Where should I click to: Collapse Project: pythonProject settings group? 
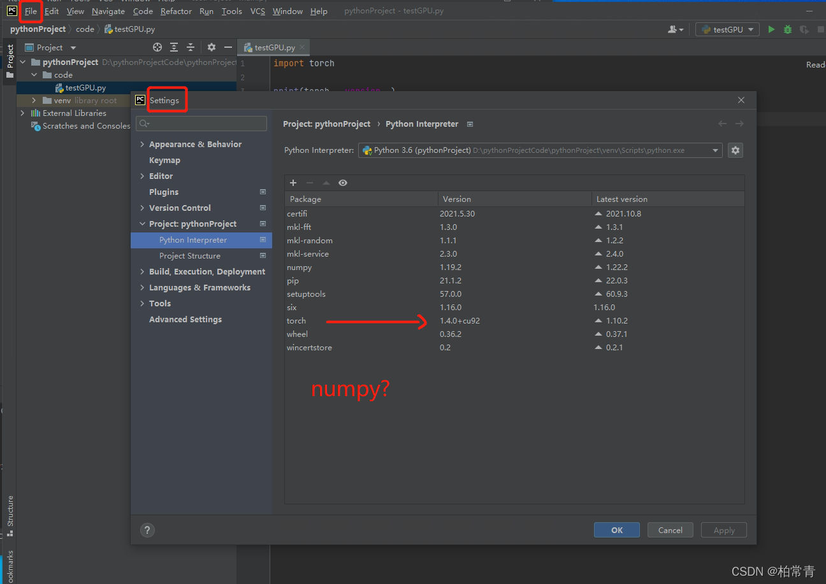pos(142,224)
